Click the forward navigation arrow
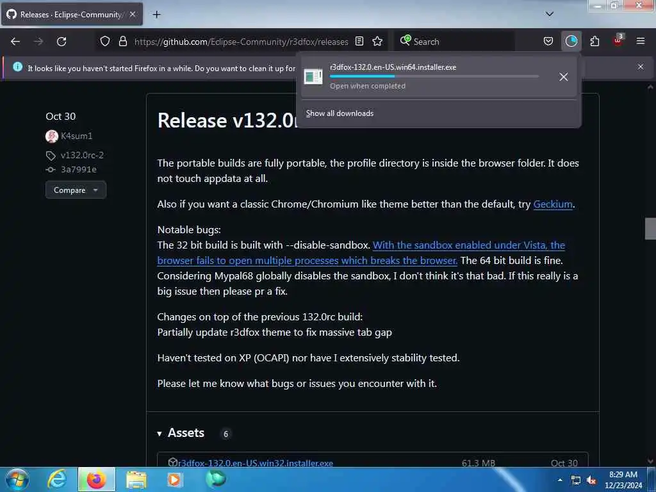 [x=38, y=42]
